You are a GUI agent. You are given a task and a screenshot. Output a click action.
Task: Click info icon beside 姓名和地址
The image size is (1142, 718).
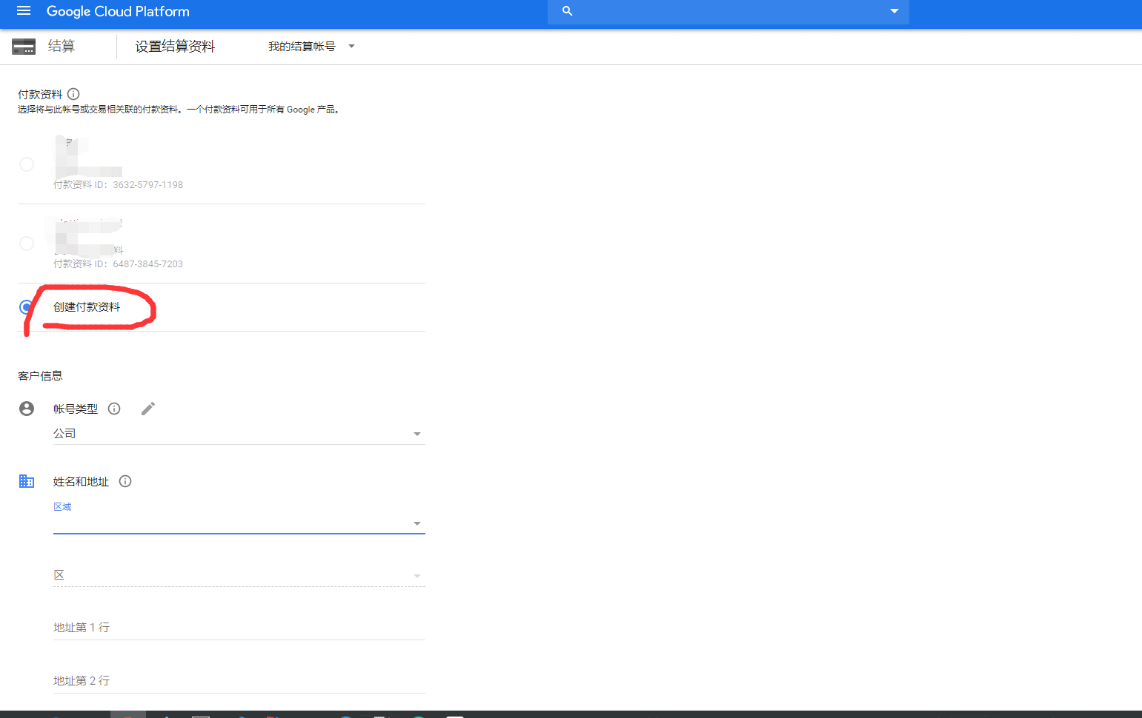click(125, 481)
